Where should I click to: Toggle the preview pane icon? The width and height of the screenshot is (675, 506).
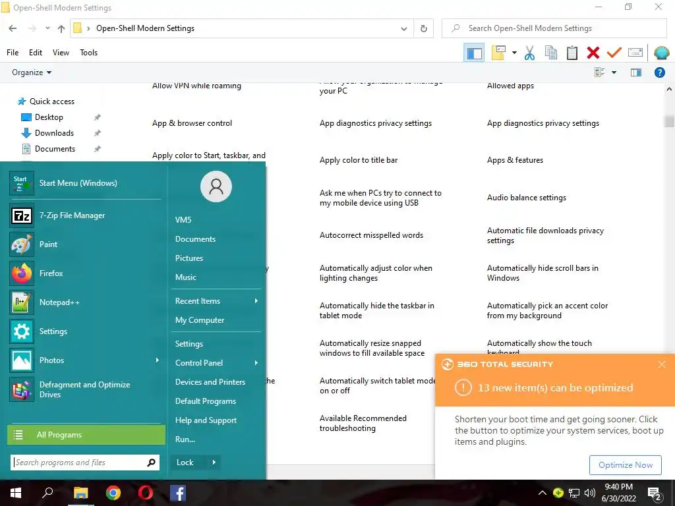(636, 72)
